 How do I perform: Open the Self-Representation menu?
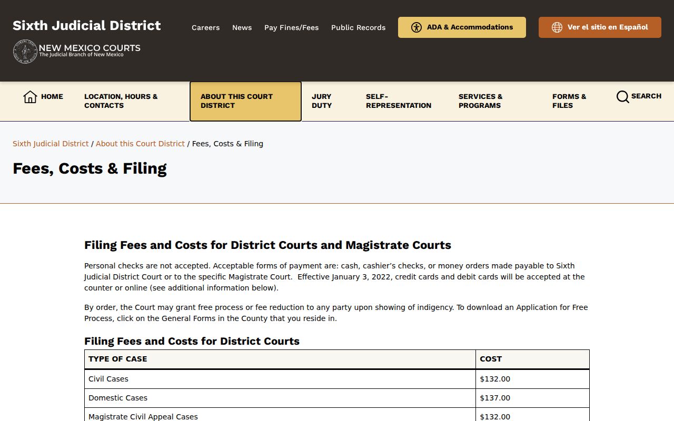(399, 101)
